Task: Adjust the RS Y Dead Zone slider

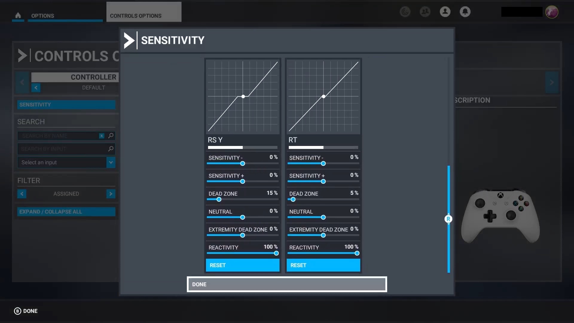Action: tap(219, 199)
